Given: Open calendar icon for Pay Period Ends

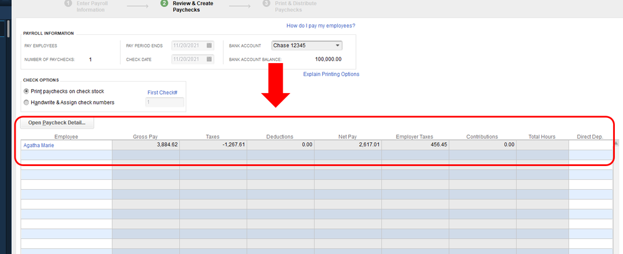Looking at the screenshot, I should [x=209, y=46].
